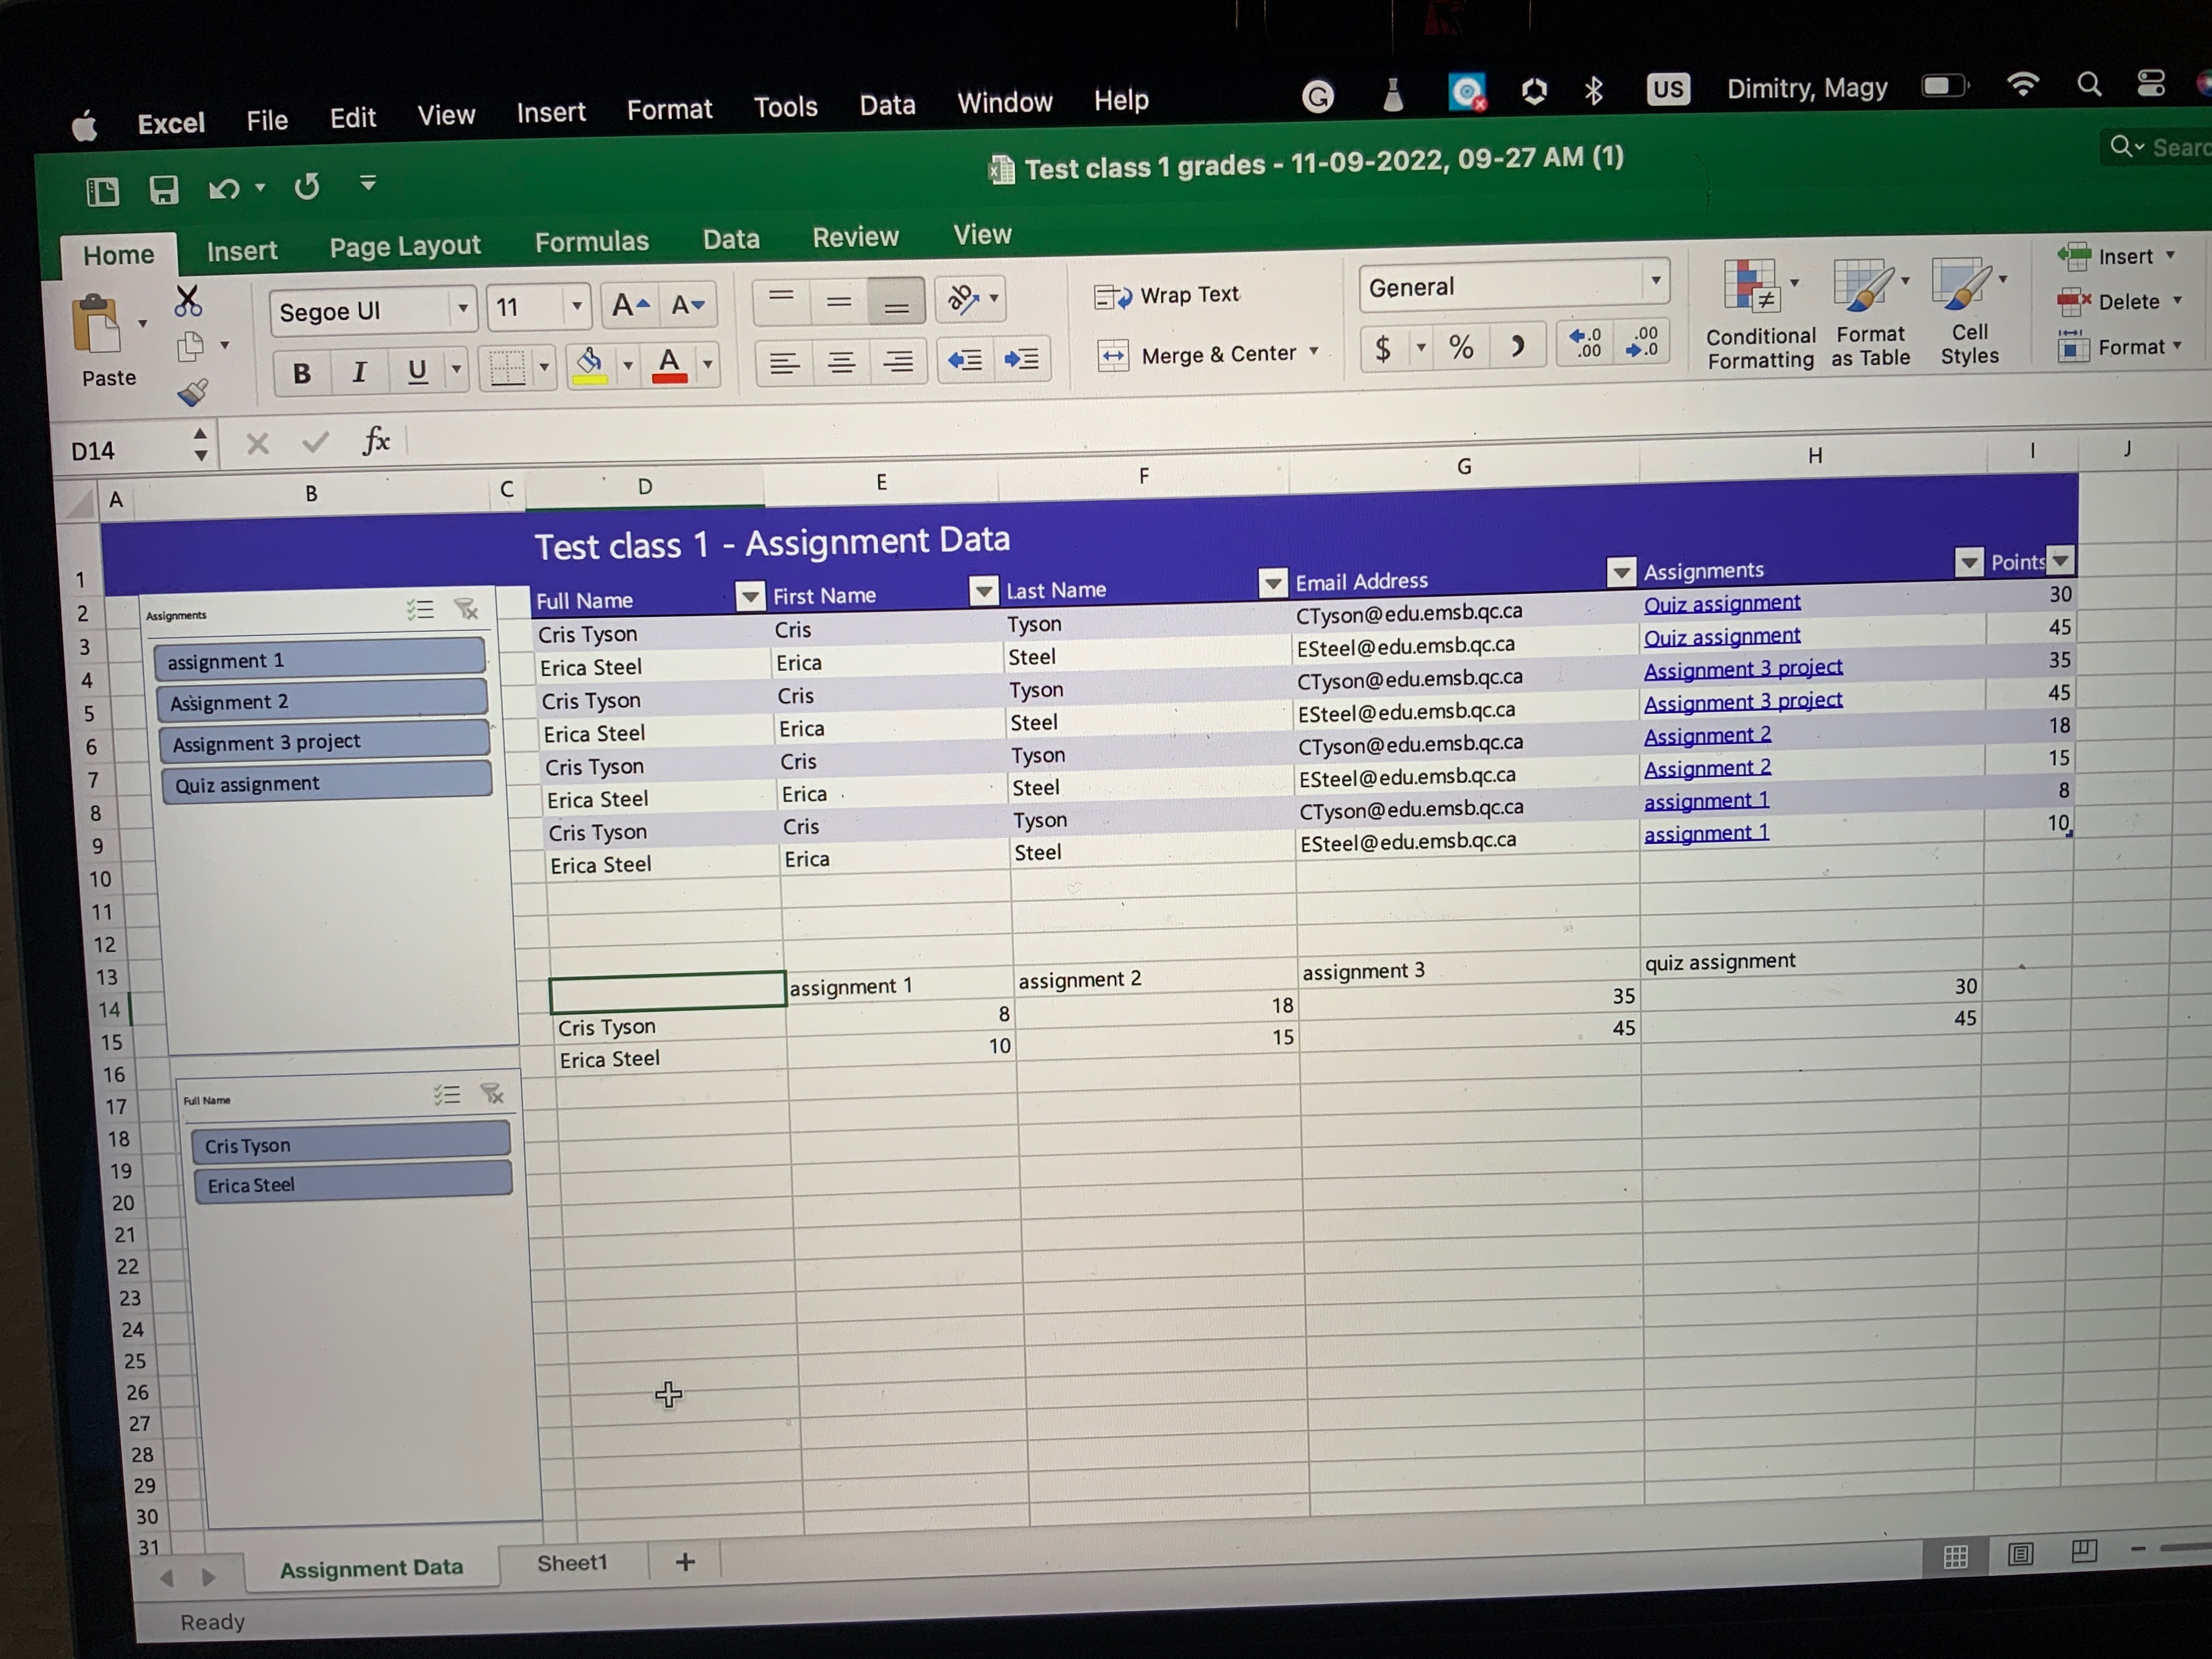Open the Full Name column filter dropdown
2212x1659 pixels.
coord(749,597)
